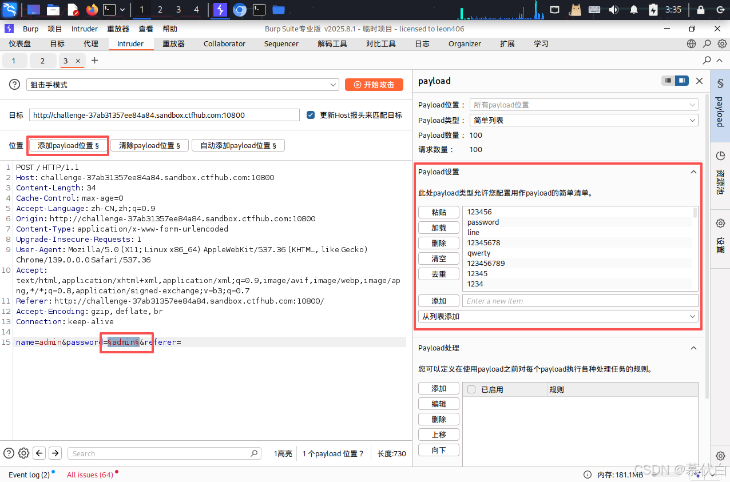Viewport: 730px width, 482px height.
Task: Click the Enter a new item field
Action: click(x=580, y=301)
